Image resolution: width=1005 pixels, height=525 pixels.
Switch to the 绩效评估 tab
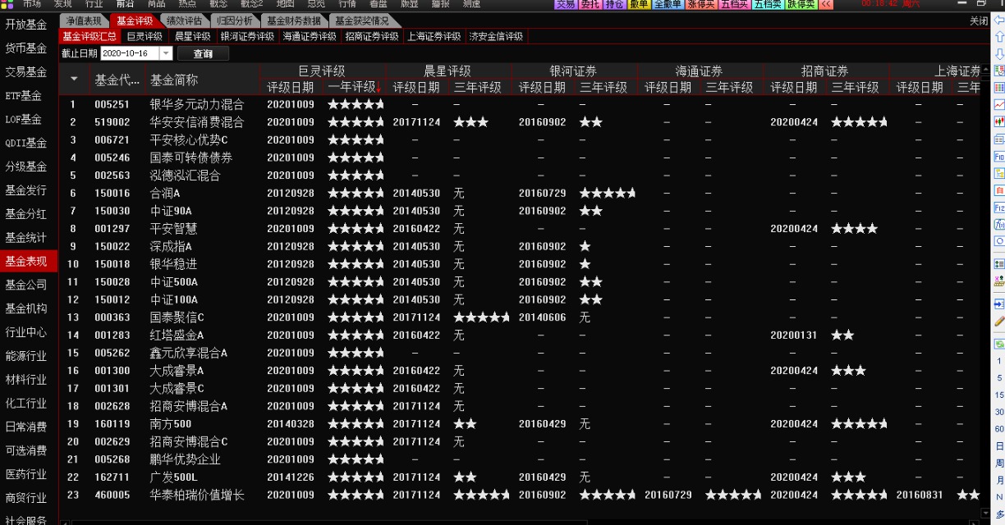(x=184, y=21)
